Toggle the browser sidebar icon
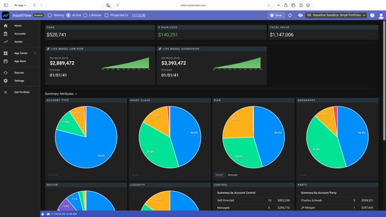Viewport: 386px width, 217px height. click(x=6, y=5)
